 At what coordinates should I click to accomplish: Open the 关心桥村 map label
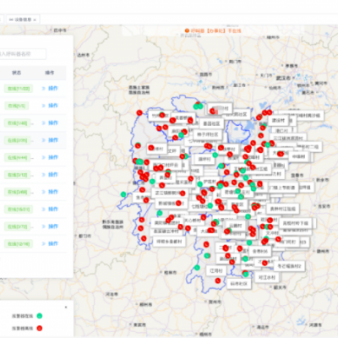tap(193, 221)
